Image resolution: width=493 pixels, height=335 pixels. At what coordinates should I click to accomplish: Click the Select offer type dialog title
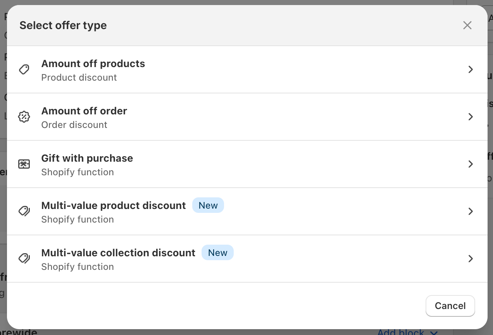[63, 25]
